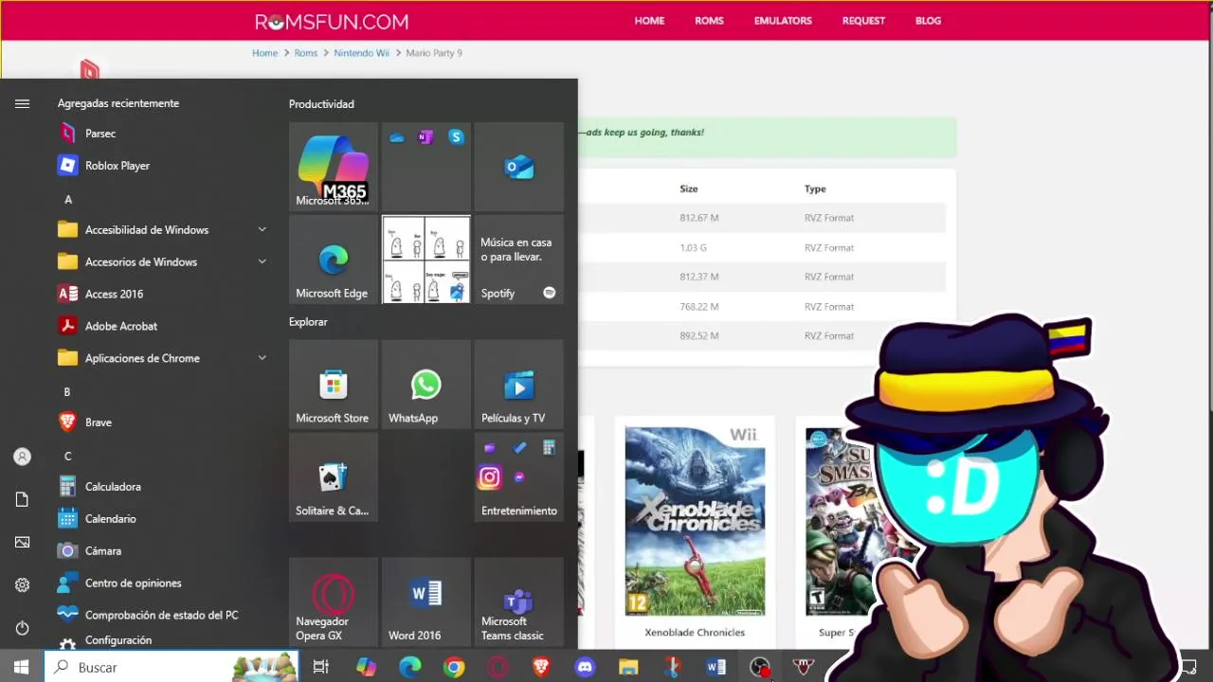The height and width of the screenshot is (682, 1213).
Task: Go to Home breadcrumb link
Action: [264, 53]
